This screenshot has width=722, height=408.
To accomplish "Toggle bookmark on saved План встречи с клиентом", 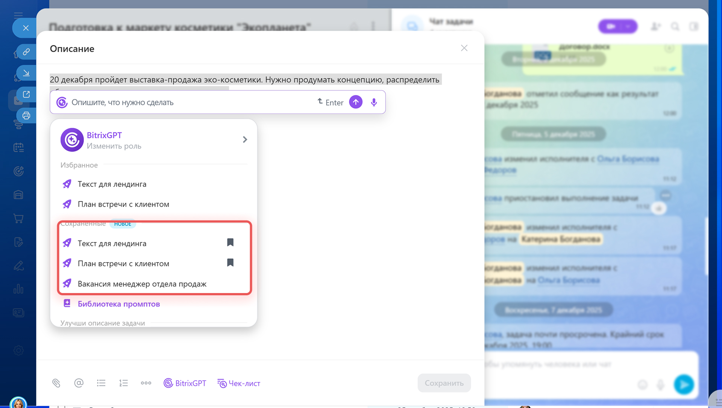I will [230, 263].
